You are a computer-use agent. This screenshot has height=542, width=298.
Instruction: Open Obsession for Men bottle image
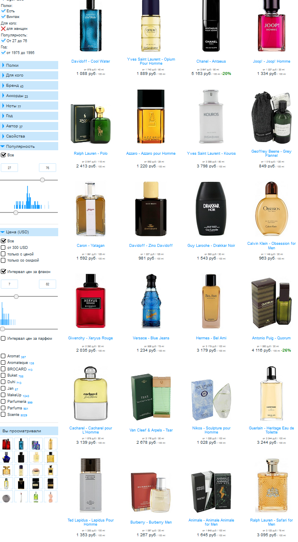271,208
